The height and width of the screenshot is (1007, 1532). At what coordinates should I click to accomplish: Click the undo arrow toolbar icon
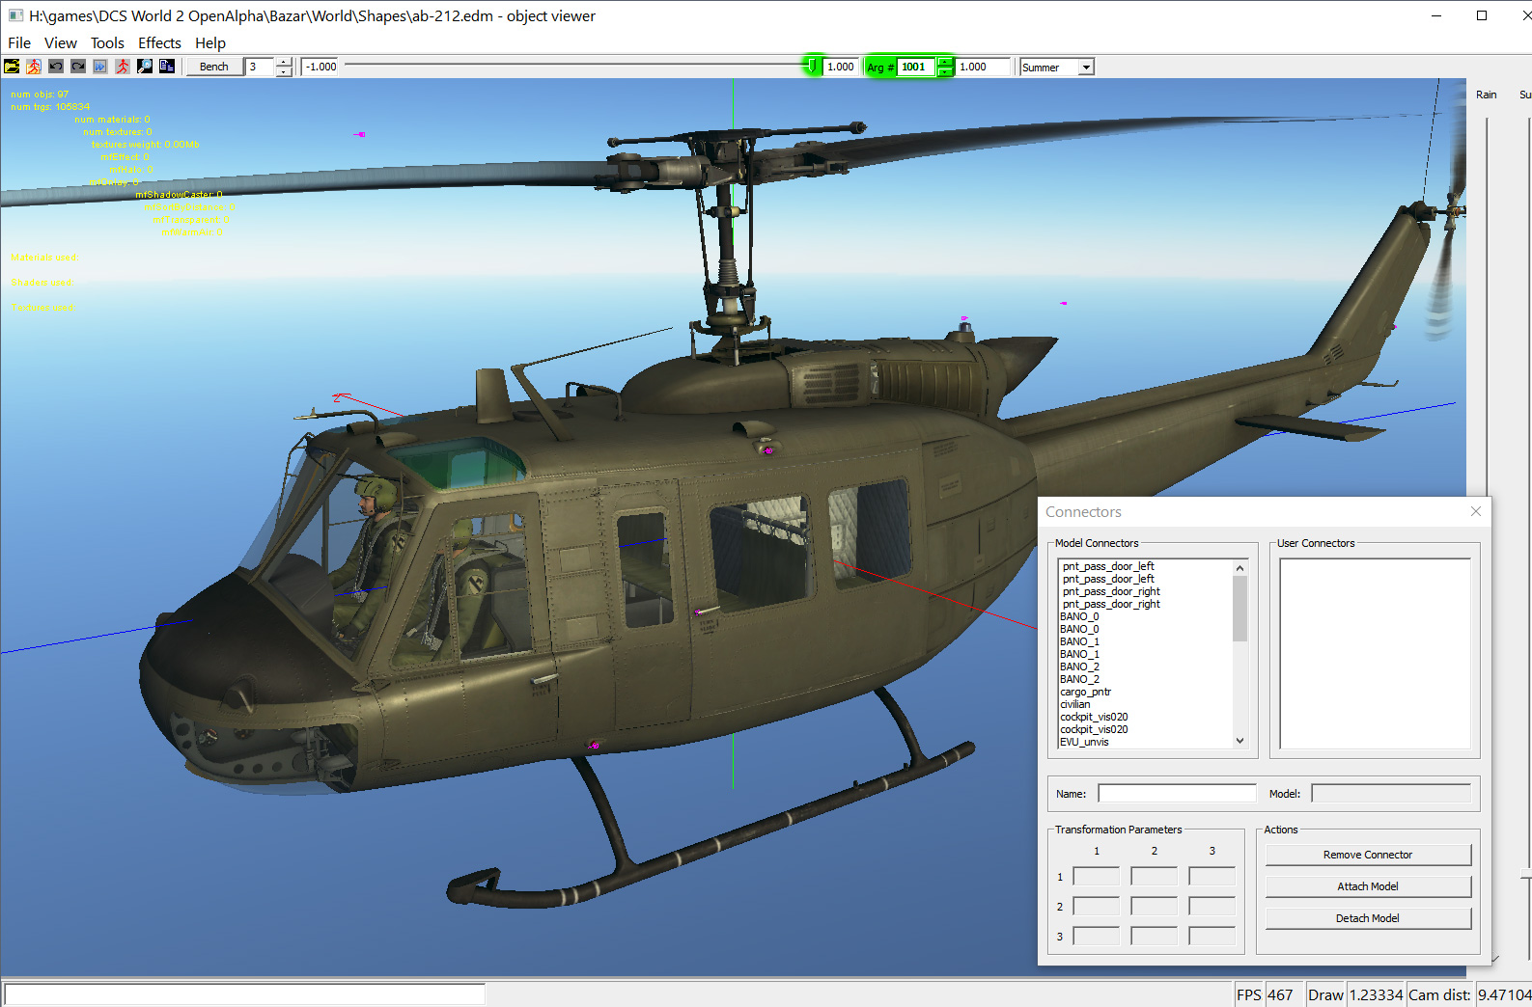(x=56, y=67)
